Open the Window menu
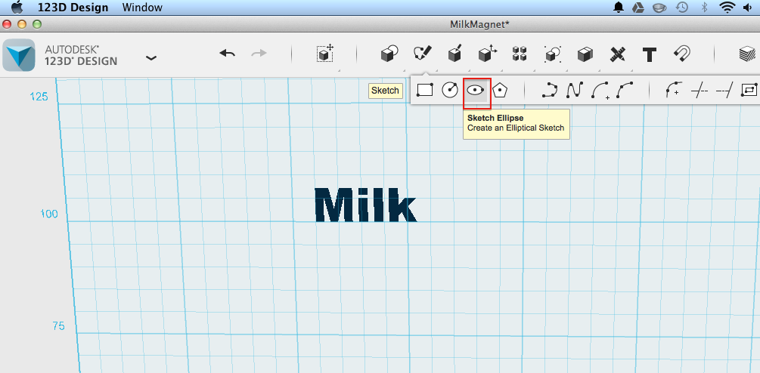760x373 pixels. click(x=142, y=8)
